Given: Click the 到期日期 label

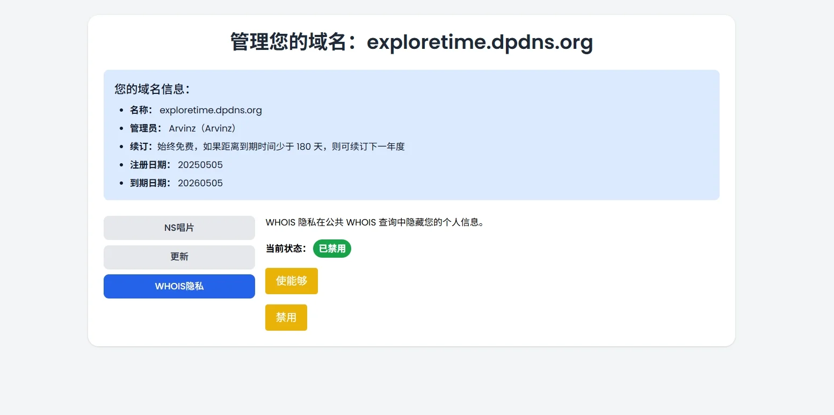Looking at the screenshot, I should click(151, 183).
